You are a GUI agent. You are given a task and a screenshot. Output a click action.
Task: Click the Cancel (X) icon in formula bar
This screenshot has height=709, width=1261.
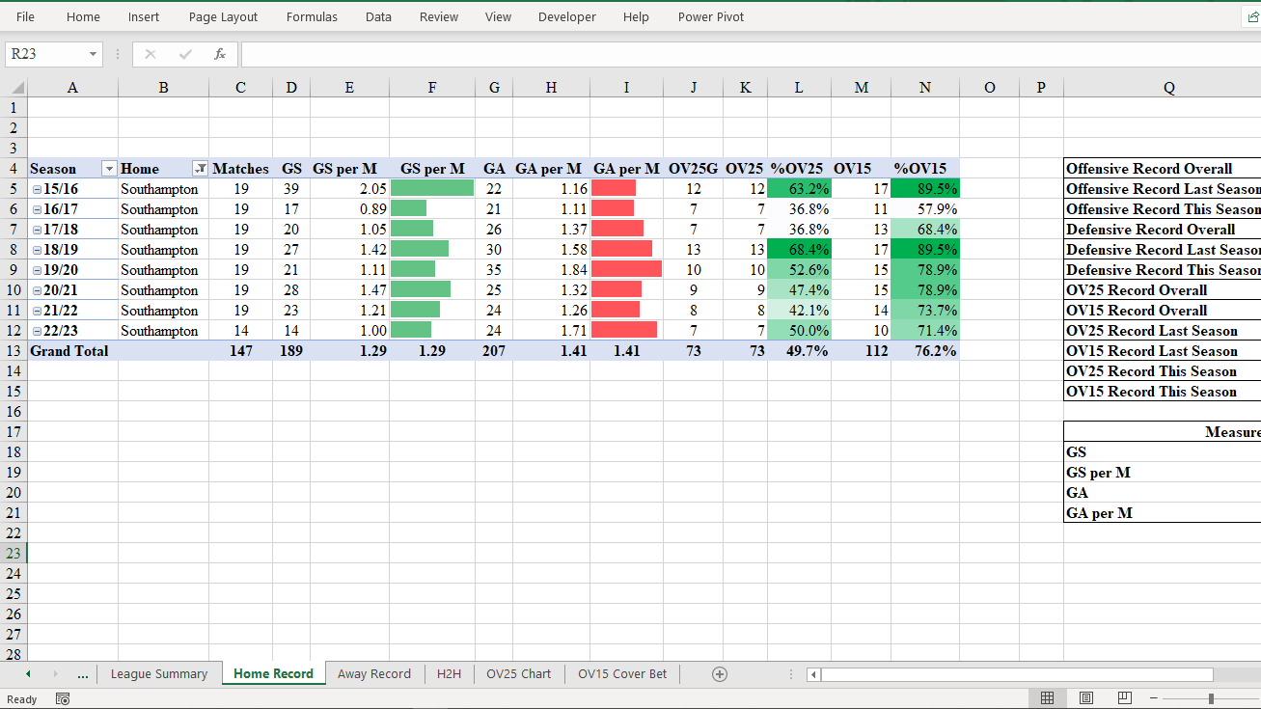(150, 54)
